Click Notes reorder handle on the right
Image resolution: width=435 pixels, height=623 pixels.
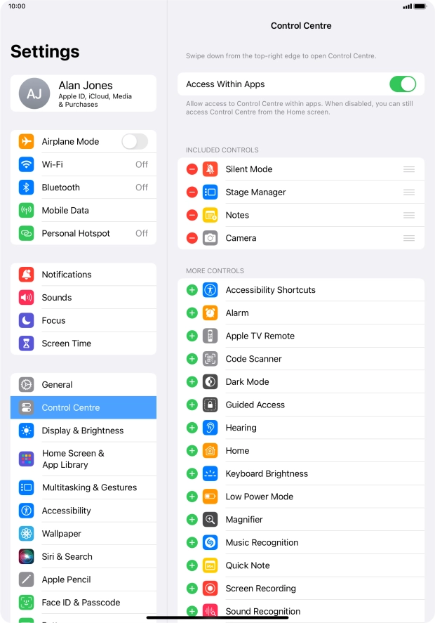click(x=409, y=216)
